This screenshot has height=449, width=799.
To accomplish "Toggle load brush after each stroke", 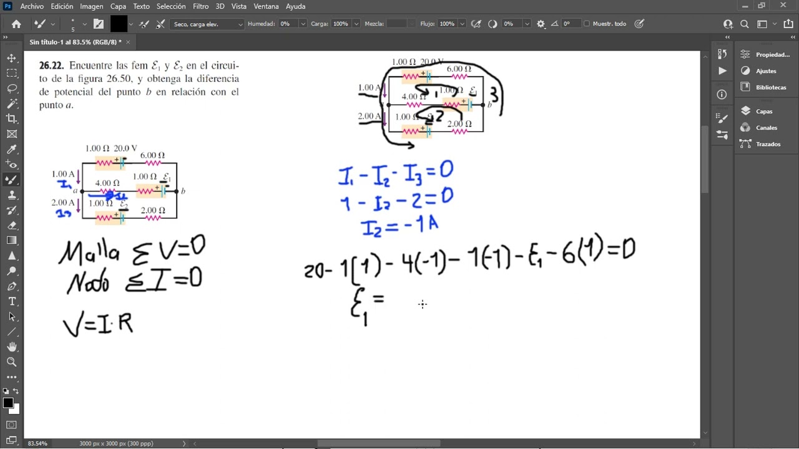I will (144, 24).
